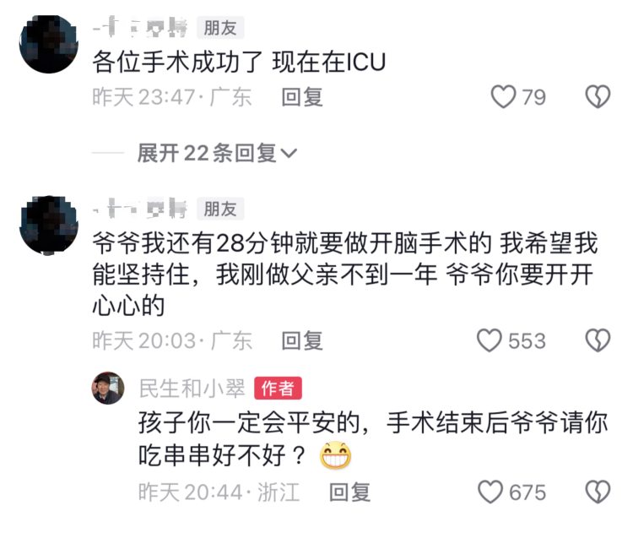633x533 pixels.
Task: Tap the chevron next to 展开22条回复
Action: pyautogui.click(x=289, y=154)
